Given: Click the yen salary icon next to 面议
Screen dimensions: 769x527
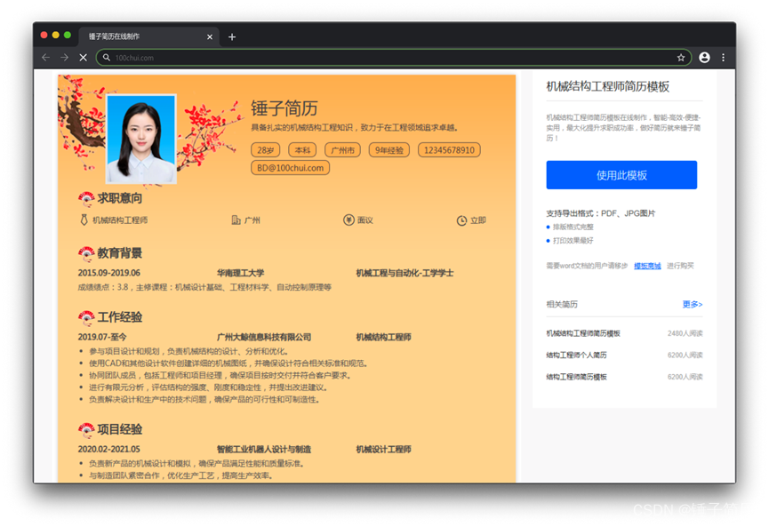Looking at the screenshot, I should click(348, 220).
